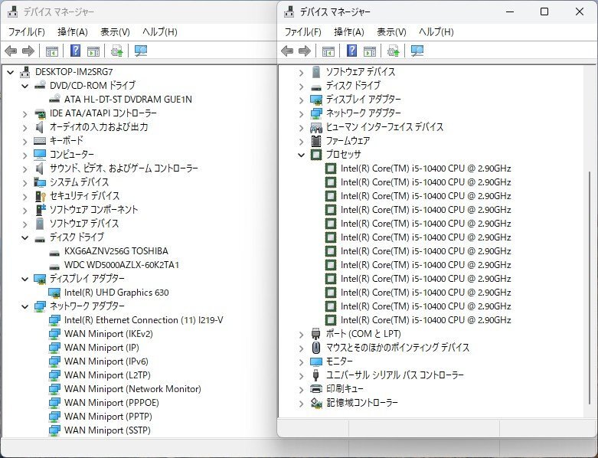Open ヘルプ(H) menu in right window

[436, 31]
